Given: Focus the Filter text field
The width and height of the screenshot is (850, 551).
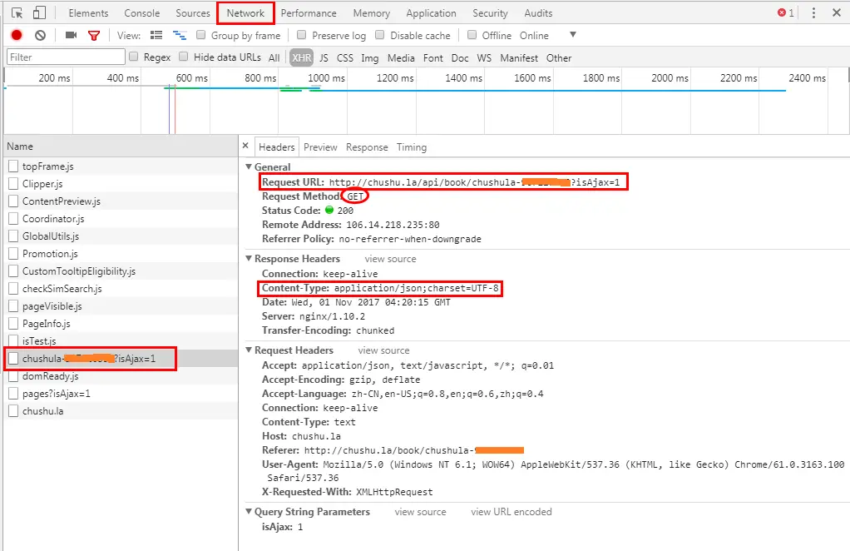Looking at the screenshot, I should (x=67, y=57).
